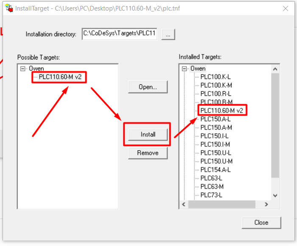Click the Installed Targets scroll left arrow
297x246 pixels.
pyautogui.click(x=184, y=204)
